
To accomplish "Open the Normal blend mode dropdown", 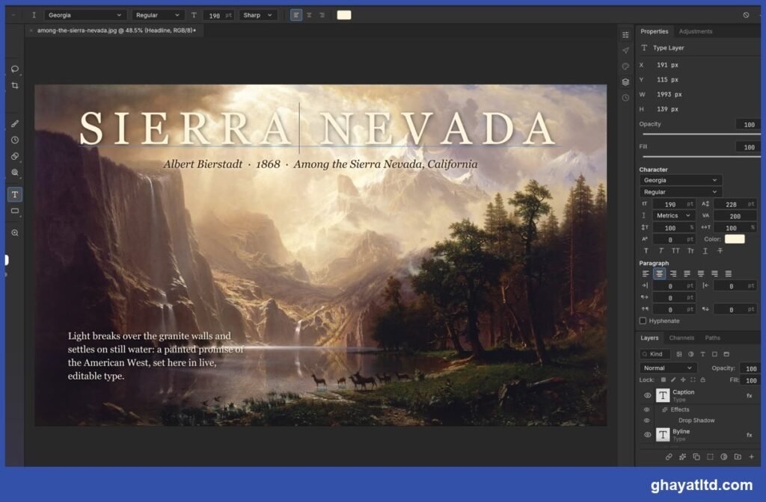I will pos(668,368).
